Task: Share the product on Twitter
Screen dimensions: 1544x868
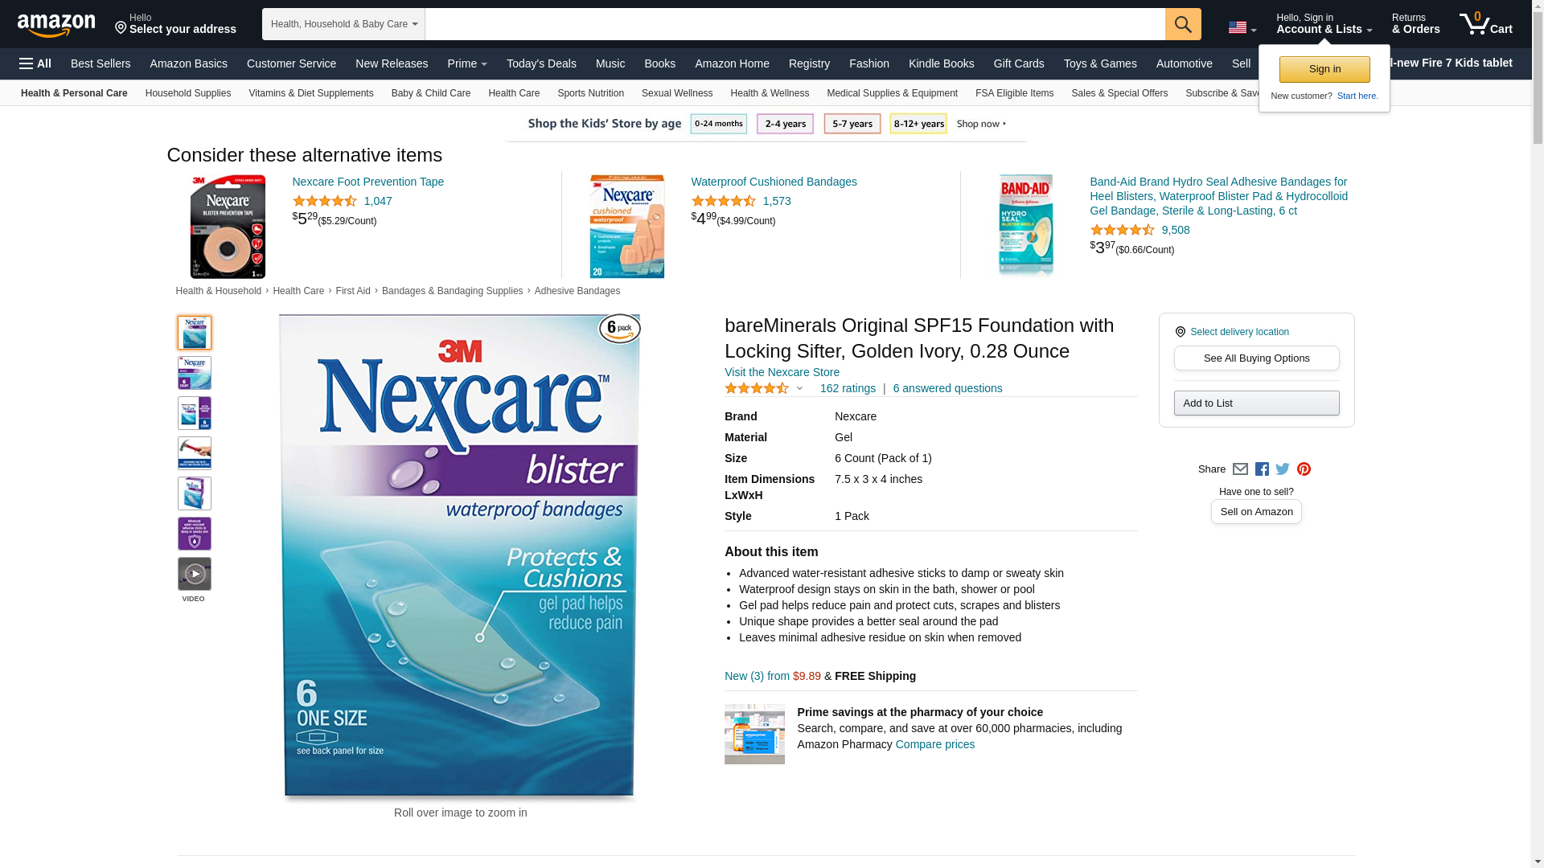Action: coord(1283,469)
